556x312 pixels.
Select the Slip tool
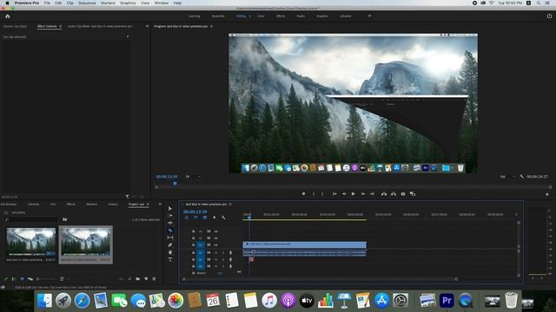[170, 237]
